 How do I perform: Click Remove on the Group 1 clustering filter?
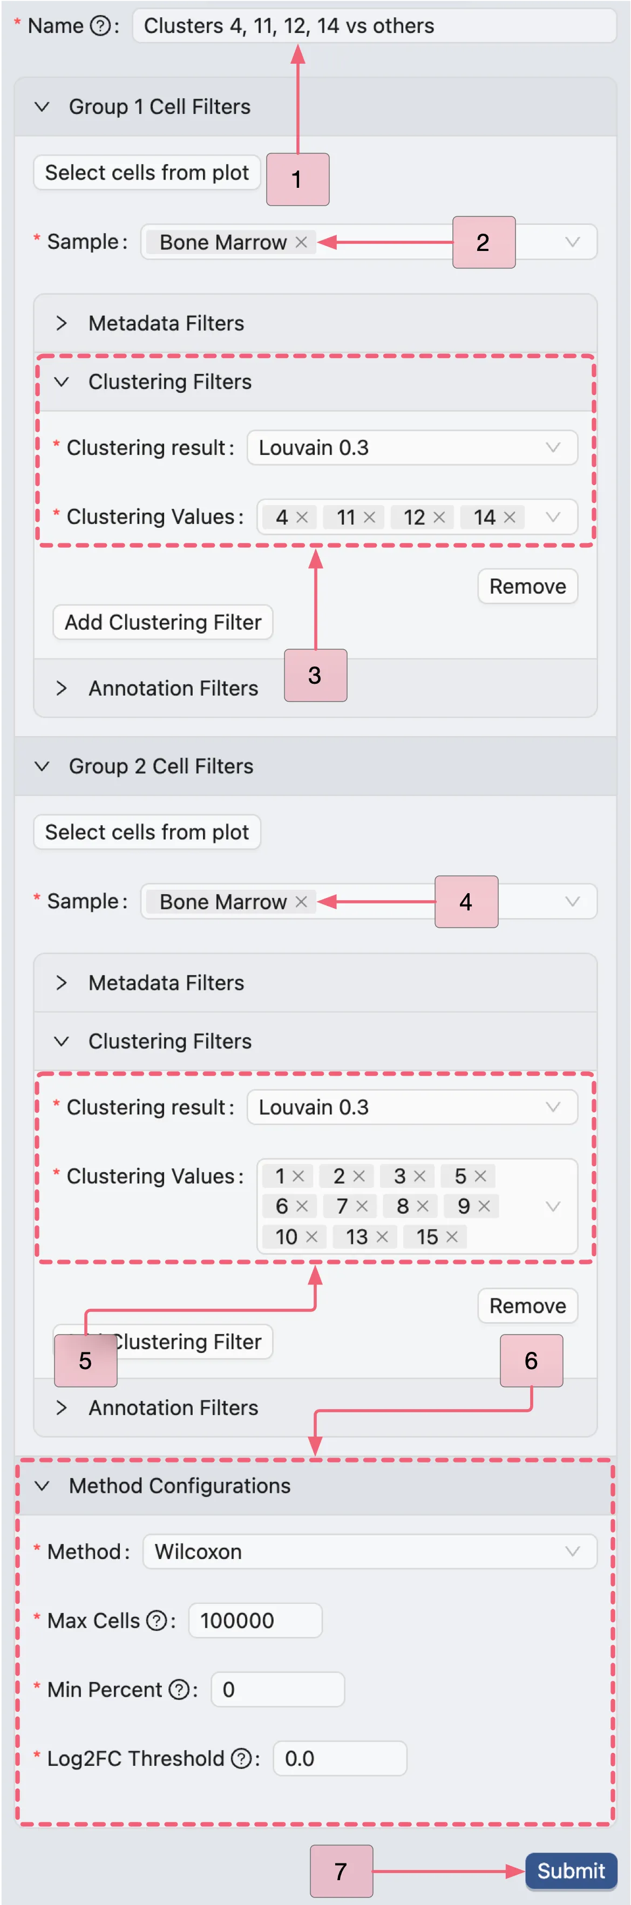527,586
